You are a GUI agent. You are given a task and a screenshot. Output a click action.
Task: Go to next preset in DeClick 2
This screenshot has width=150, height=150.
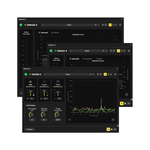94,74
